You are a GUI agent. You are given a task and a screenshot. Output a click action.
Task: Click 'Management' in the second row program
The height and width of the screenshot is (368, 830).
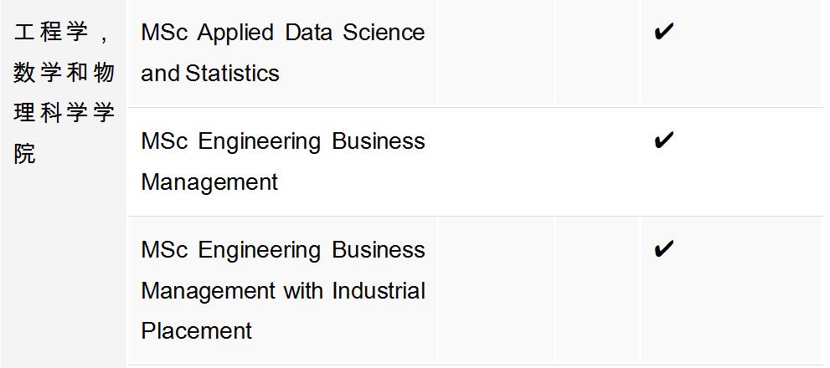tap(209, 181)
